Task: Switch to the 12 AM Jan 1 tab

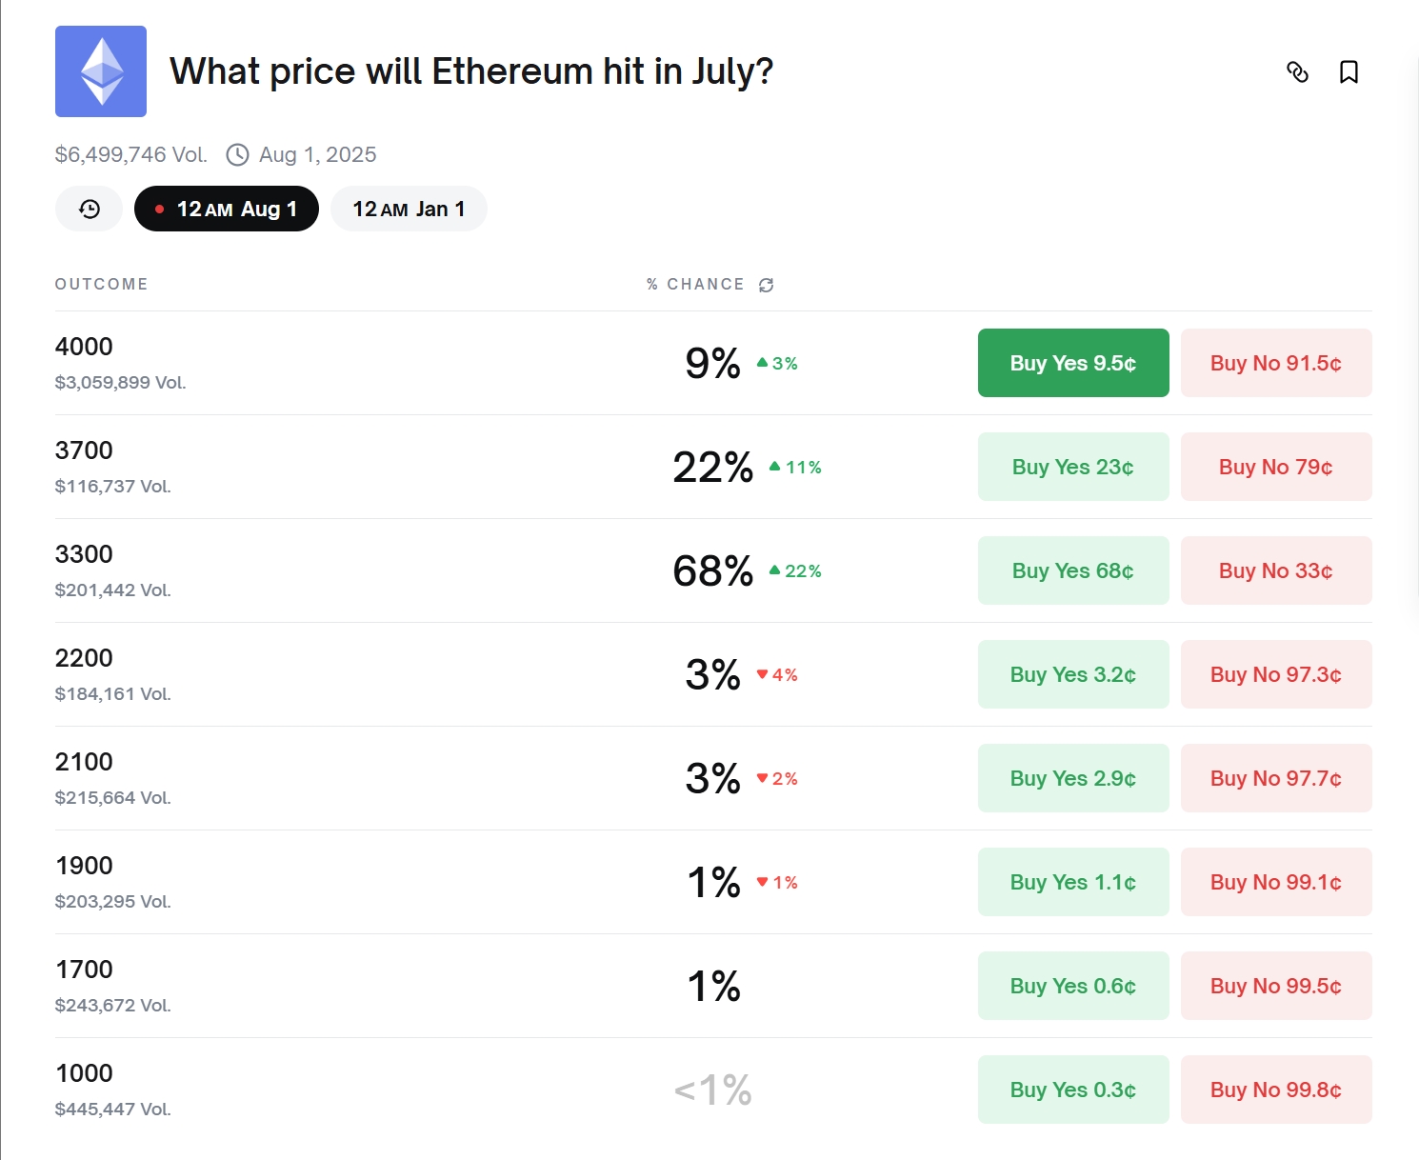Action: coord(409,209)
